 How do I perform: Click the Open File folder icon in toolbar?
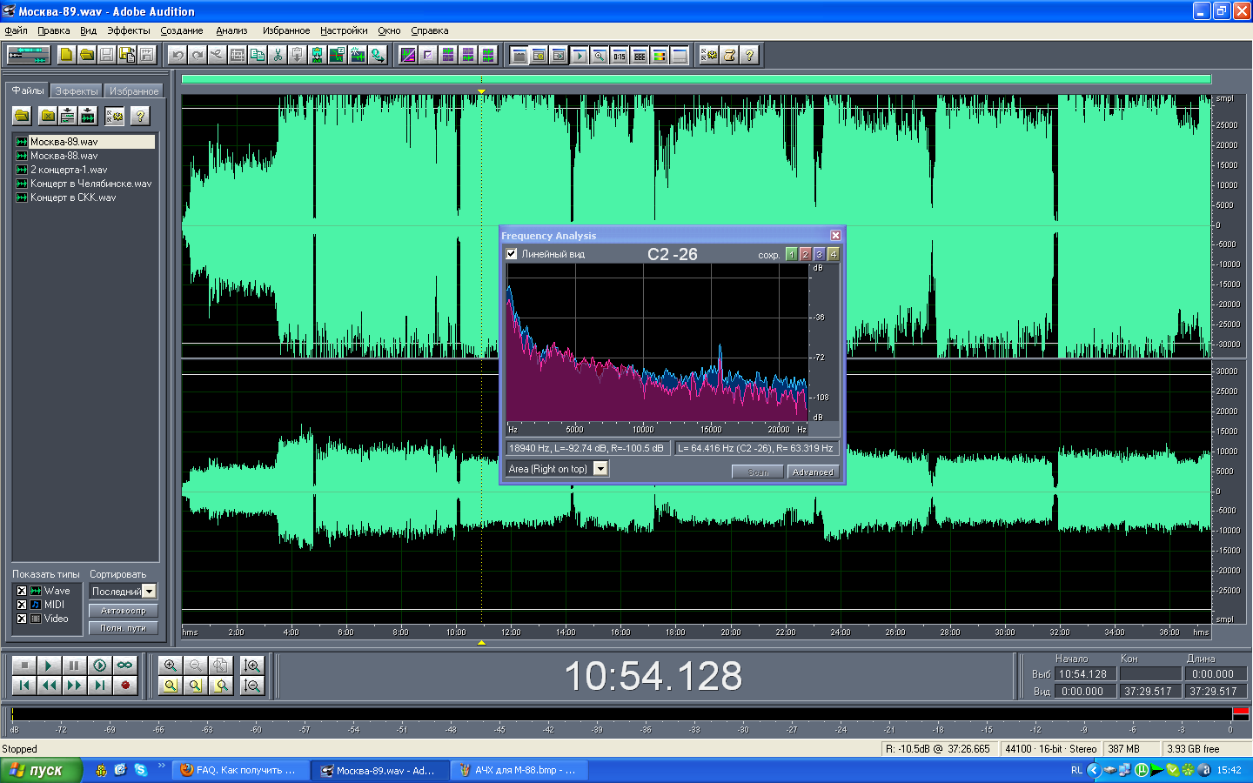pos(86,55)
